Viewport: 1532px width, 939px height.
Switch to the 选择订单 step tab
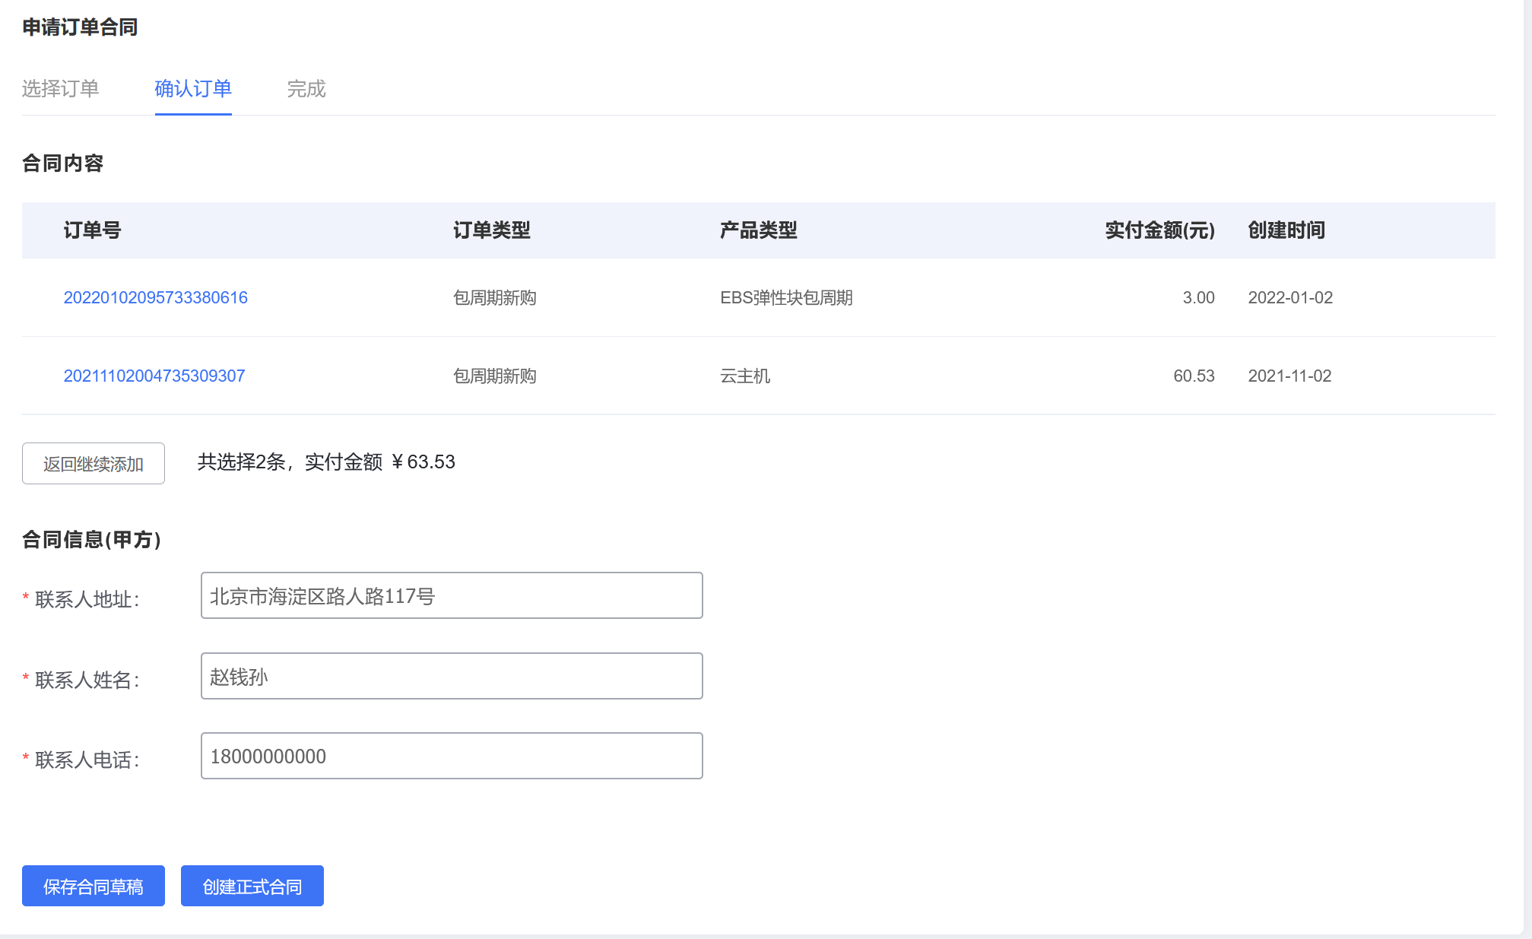(60, 89)
